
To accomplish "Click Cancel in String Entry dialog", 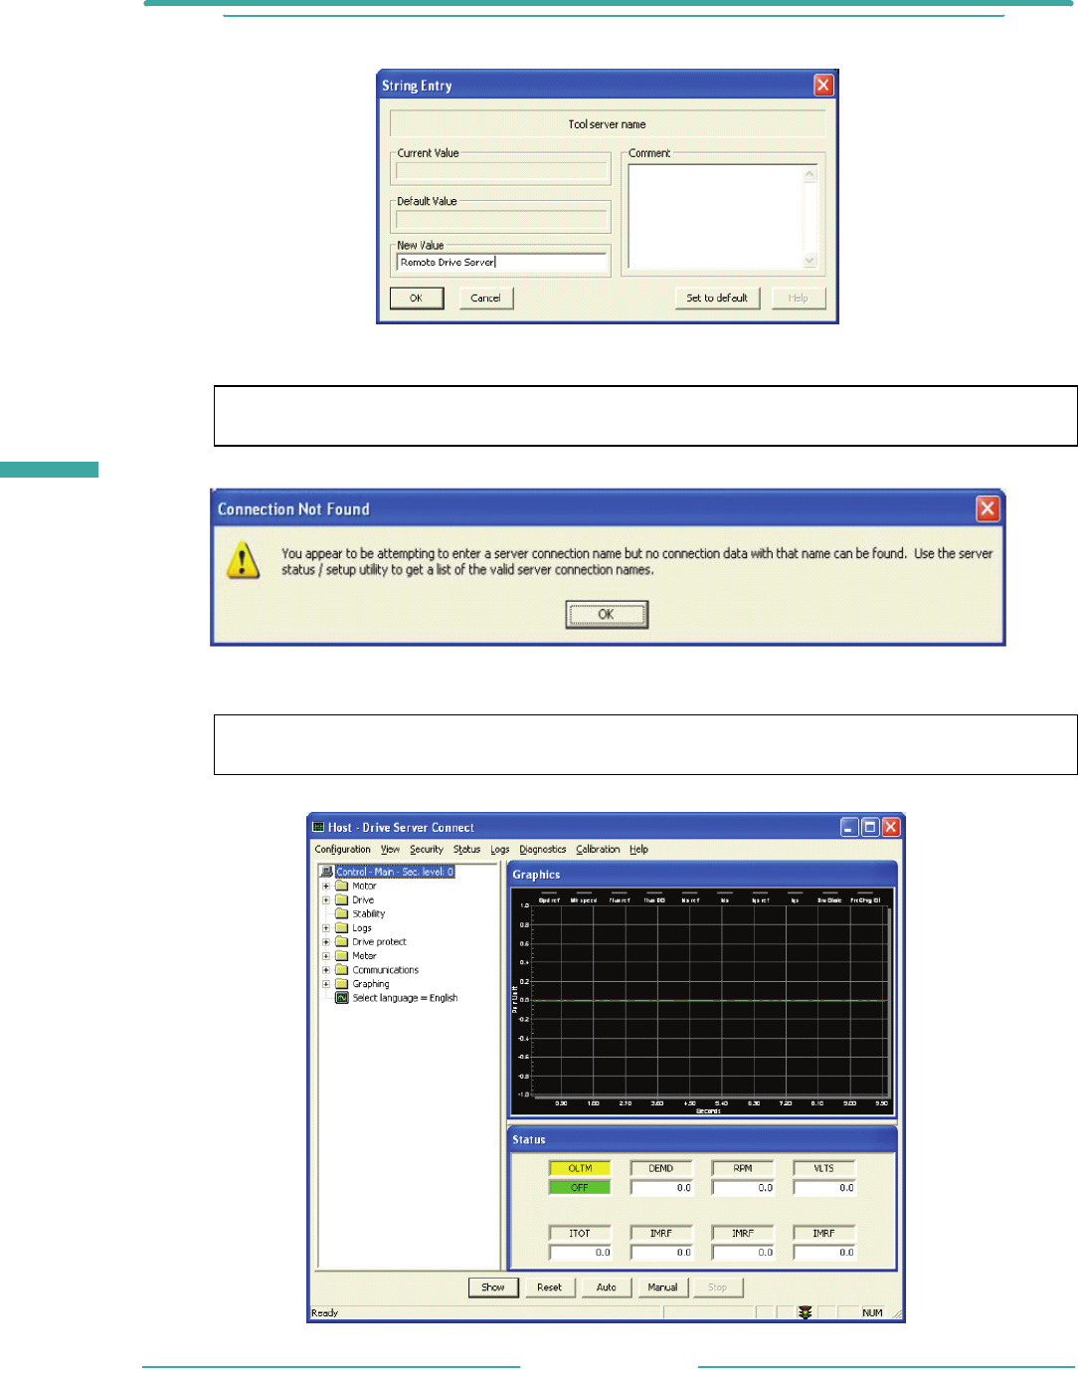I will pos(485,297).
